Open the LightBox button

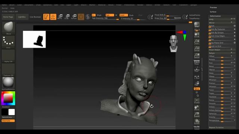coord(22,17)
